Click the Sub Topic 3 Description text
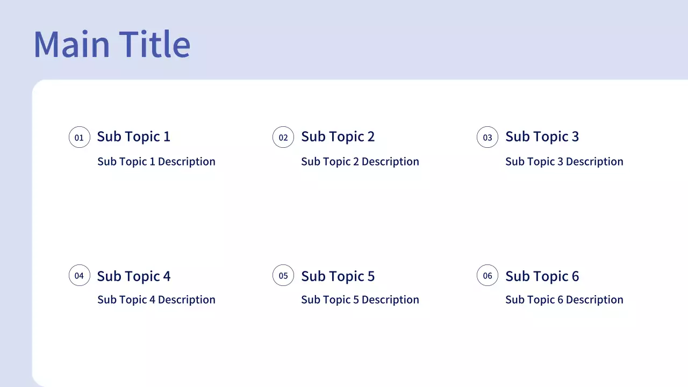This screenshot has width=688, height=387. point(564,161)
